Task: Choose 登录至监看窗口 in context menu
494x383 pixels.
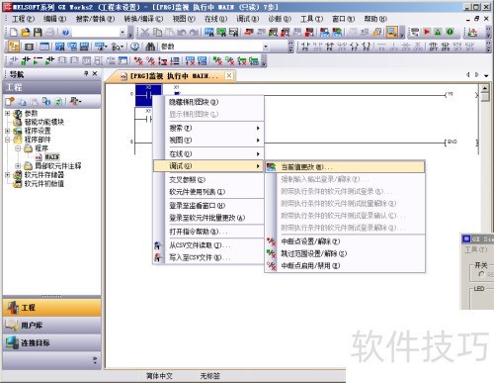Action: pos(208,206)
